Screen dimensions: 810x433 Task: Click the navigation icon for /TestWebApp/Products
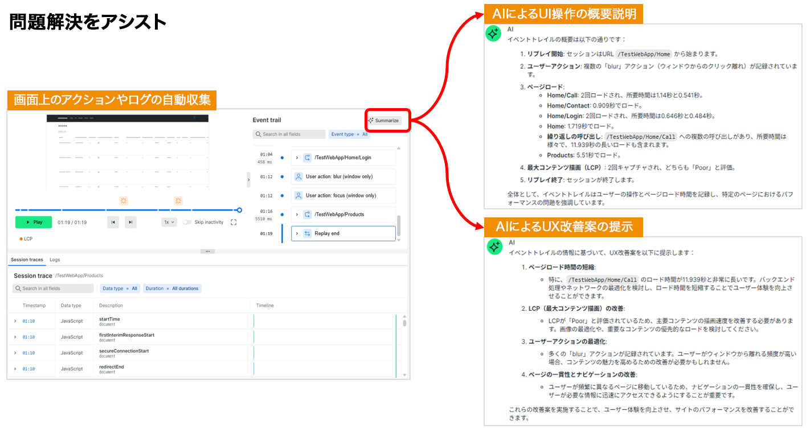[x=308, y=215]
